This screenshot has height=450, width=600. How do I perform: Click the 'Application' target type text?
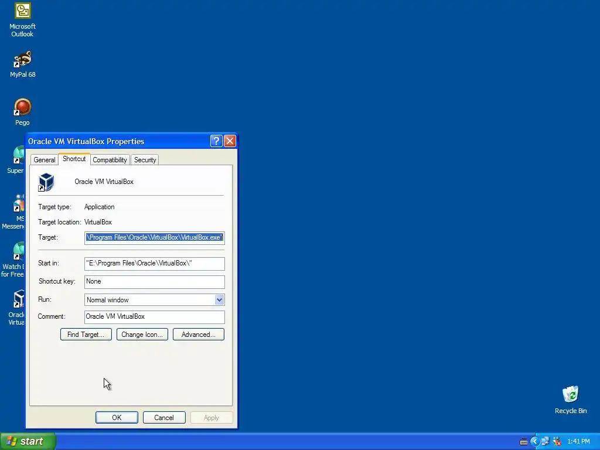pos(100,207)
